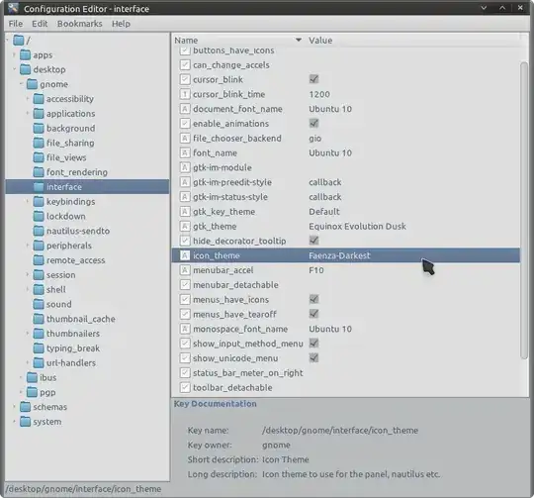Click the string type icon for gtk_theme
Screen dimensions: 534x498
[x=185, y=226]
